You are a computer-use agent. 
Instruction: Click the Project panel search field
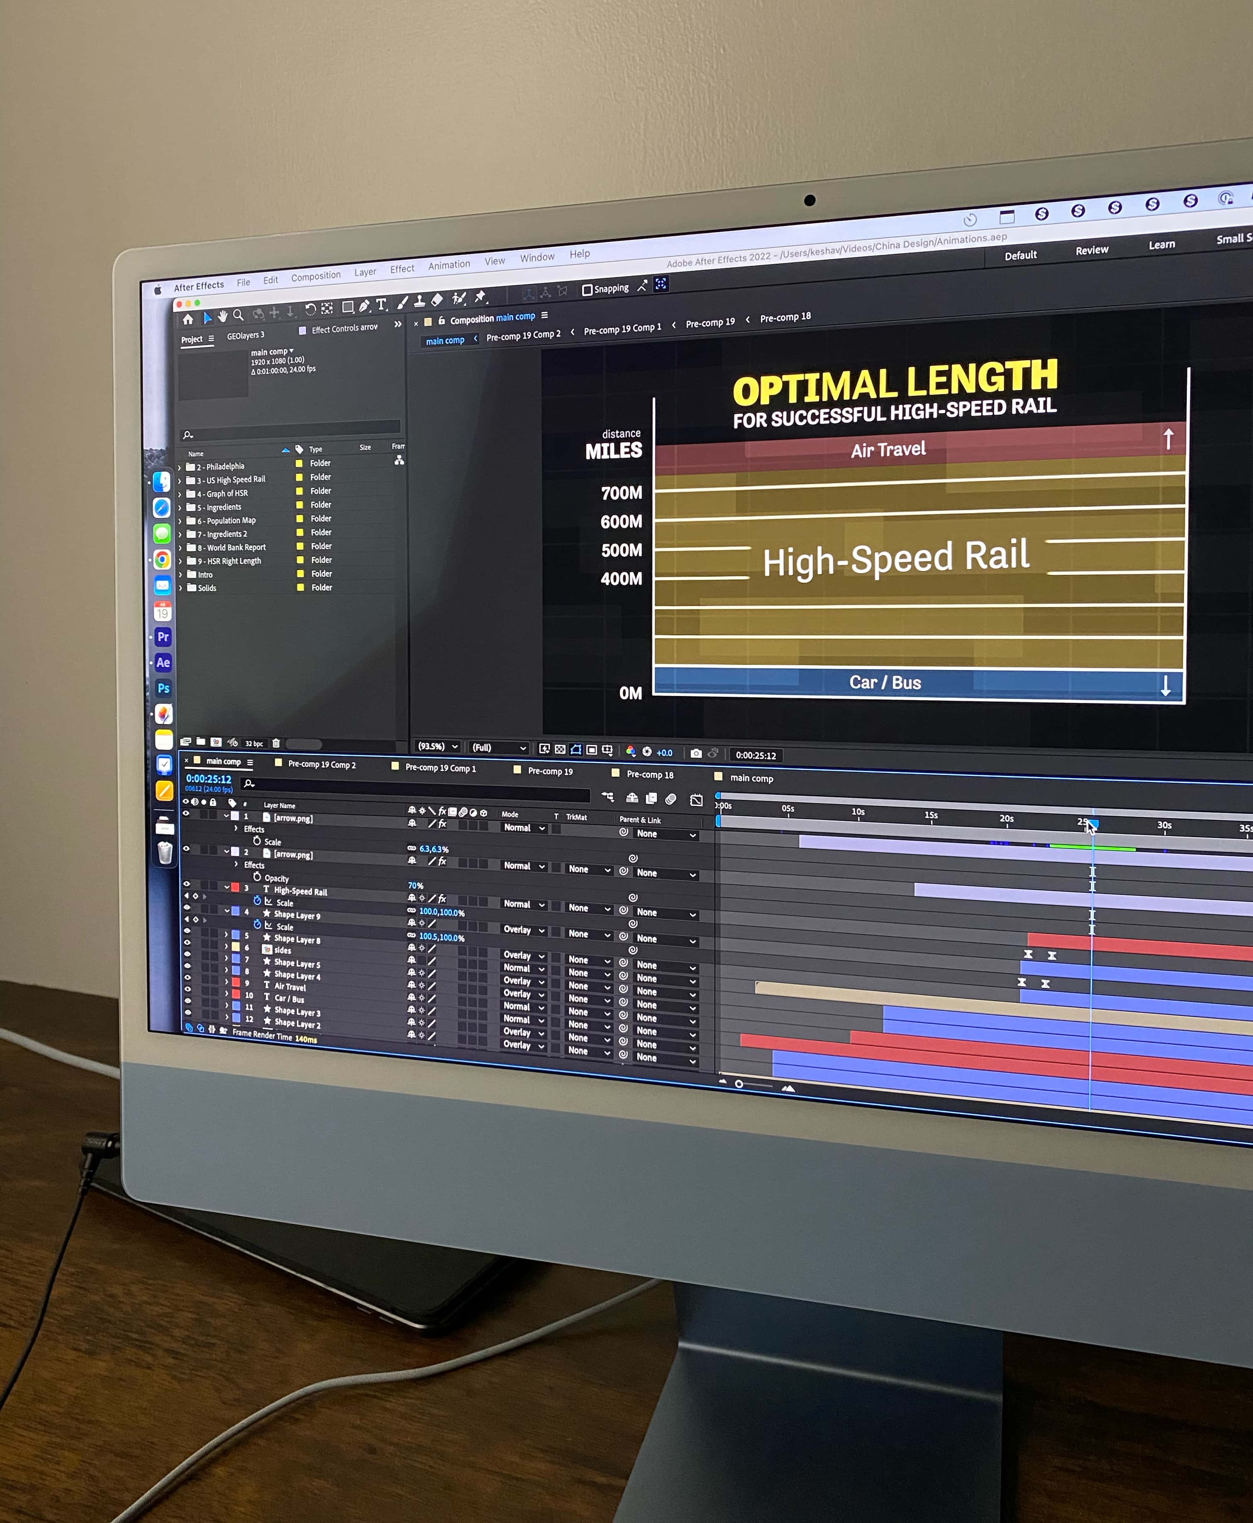(x=290, y=431)
